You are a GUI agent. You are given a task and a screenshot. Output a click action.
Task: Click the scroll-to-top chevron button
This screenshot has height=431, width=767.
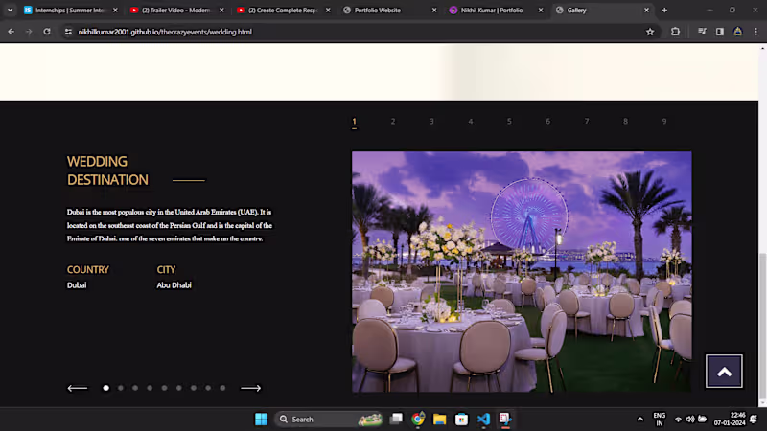point(724,372)
